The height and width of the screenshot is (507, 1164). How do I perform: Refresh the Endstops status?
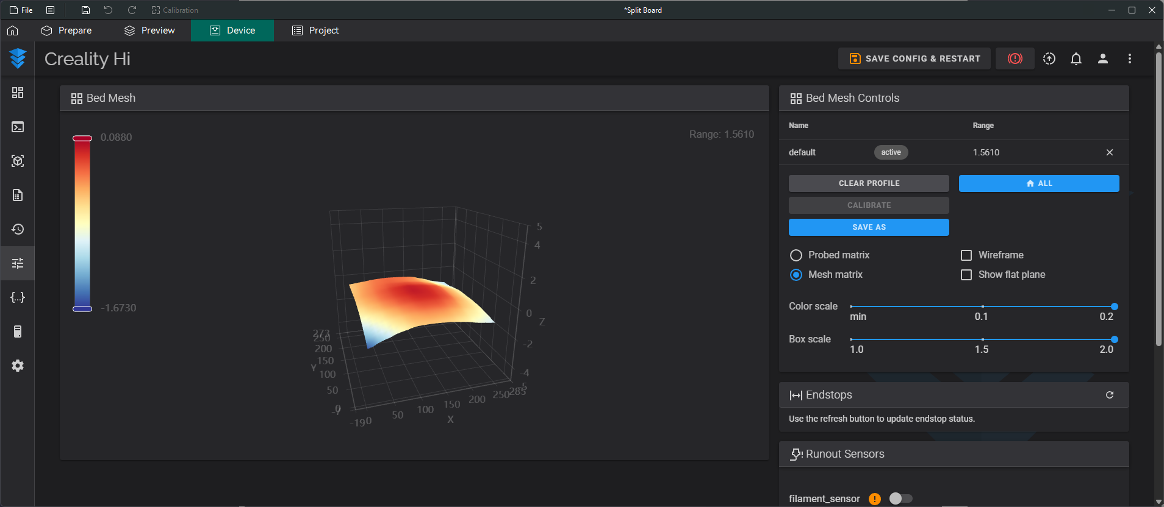tap(1110, 395)
